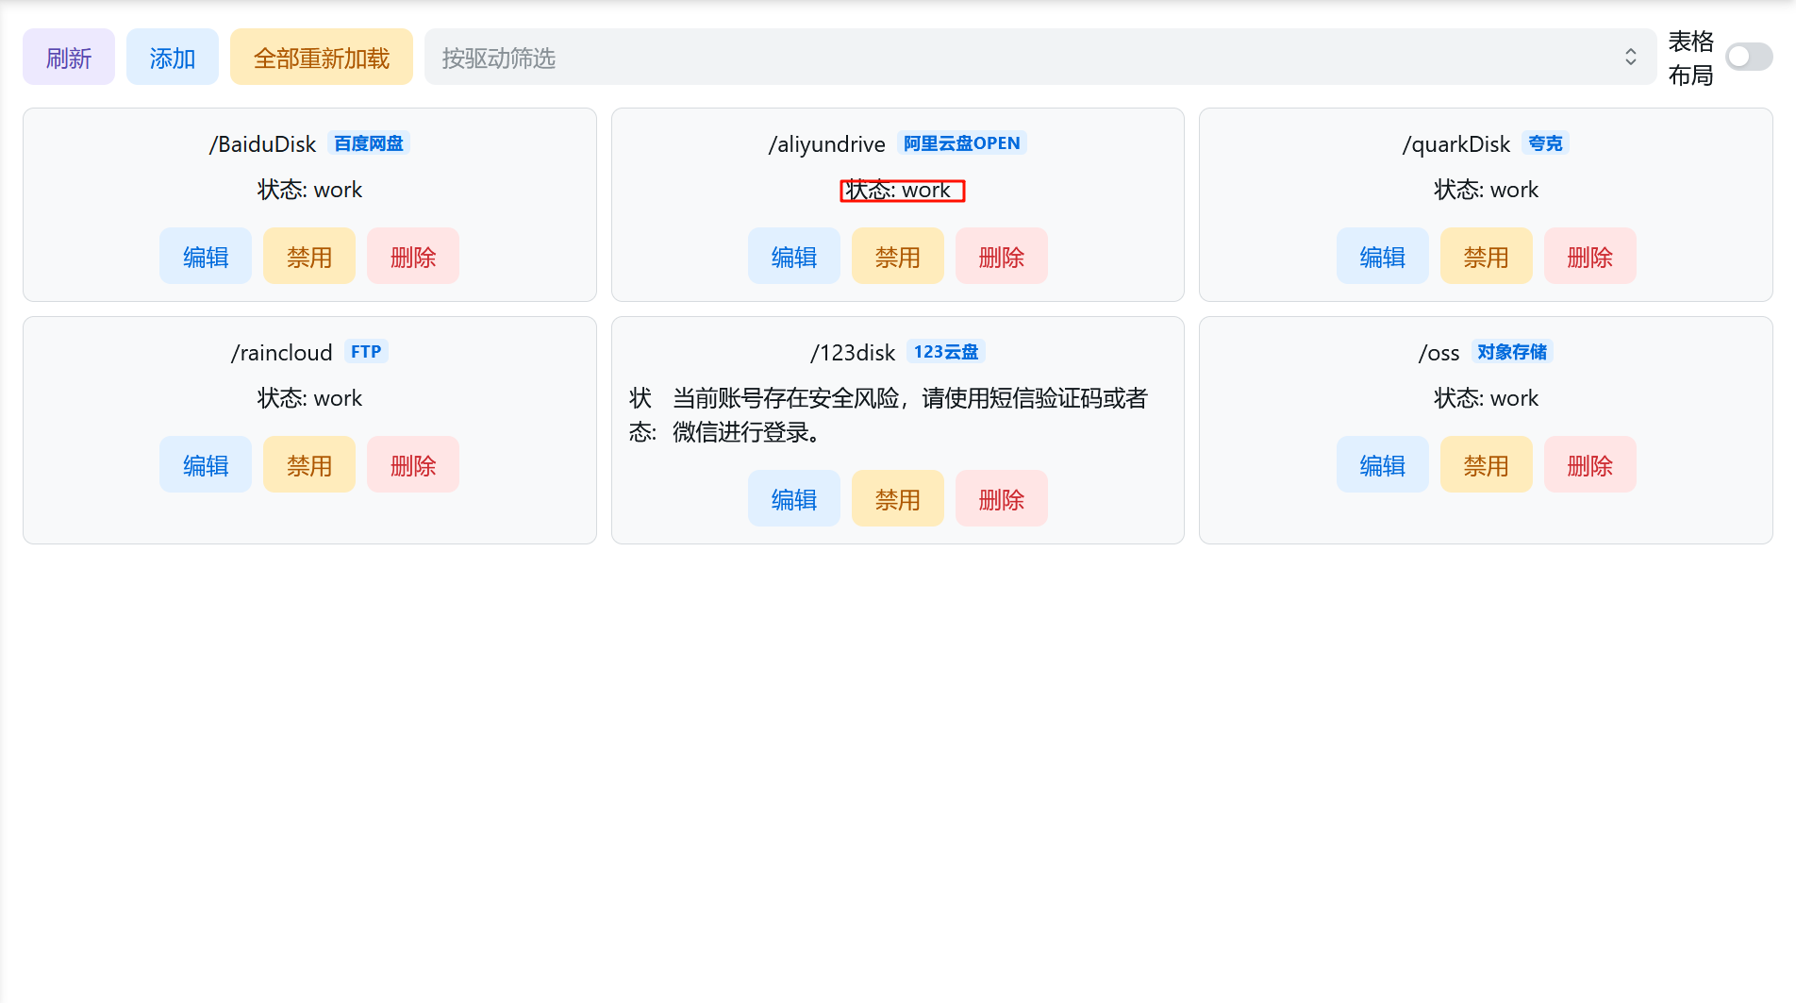Delete the /BaiduDisk storage
This screenshot has width=1796, height=1003.
point(413,256)
